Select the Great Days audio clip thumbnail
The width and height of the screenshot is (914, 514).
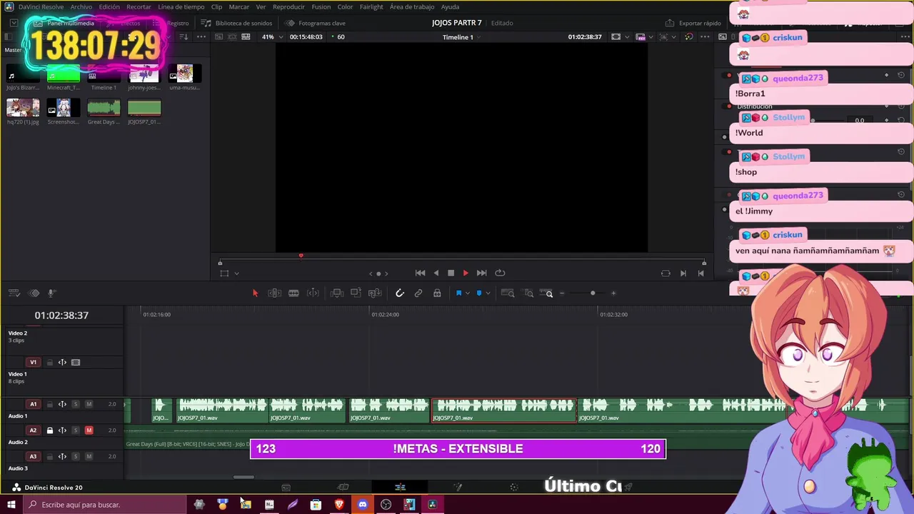tap(104, 108)
